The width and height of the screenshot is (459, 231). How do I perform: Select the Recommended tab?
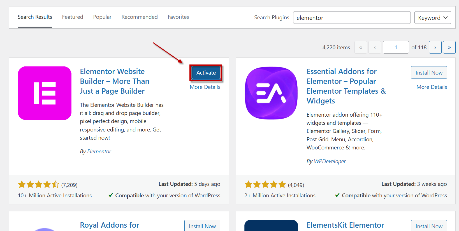140,17
